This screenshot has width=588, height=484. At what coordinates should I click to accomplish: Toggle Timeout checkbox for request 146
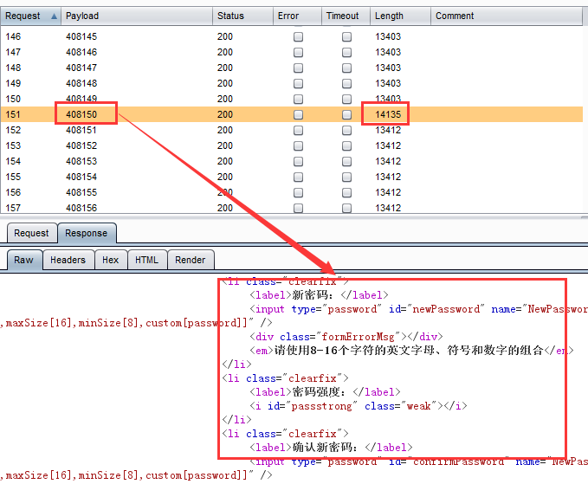[x=347, y=36]
